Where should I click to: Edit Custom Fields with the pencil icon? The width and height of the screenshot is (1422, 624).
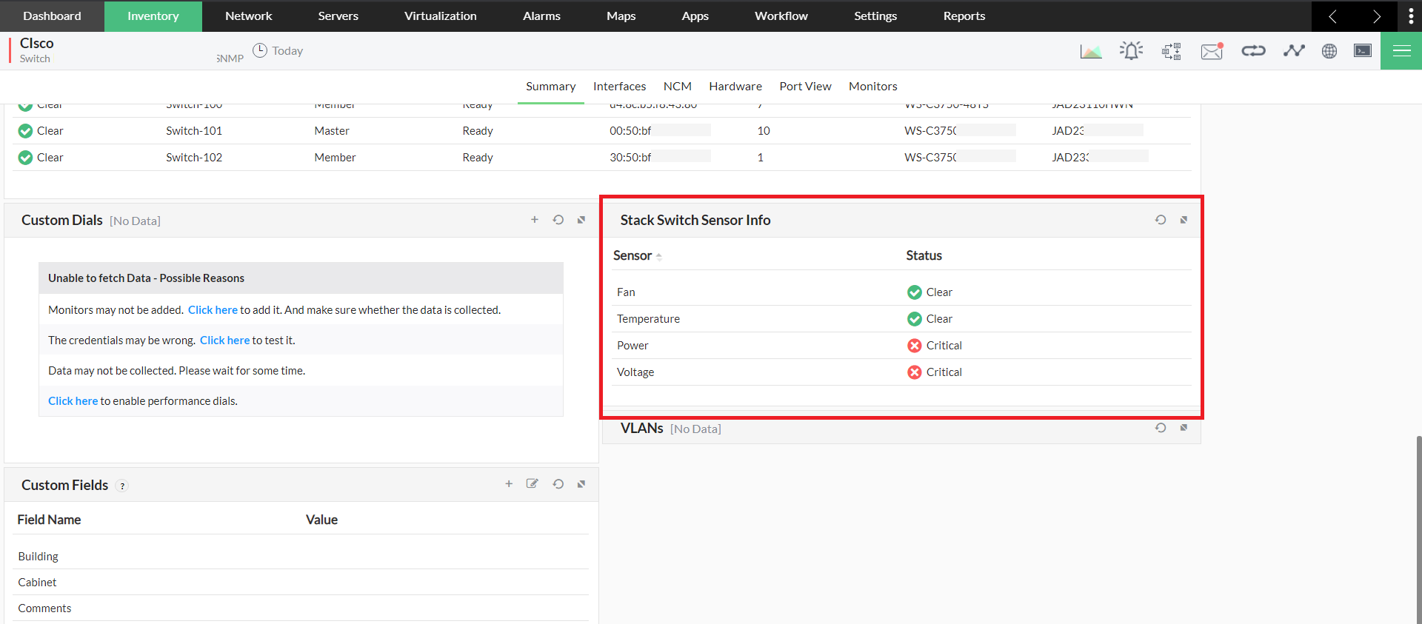coord(532,484)
